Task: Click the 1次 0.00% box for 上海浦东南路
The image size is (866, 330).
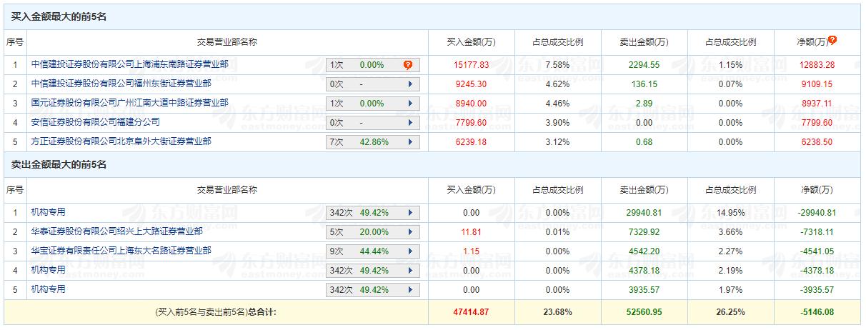Action: pos(373,65)
